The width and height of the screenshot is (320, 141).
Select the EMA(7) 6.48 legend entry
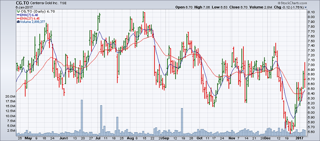pos(27,15)
